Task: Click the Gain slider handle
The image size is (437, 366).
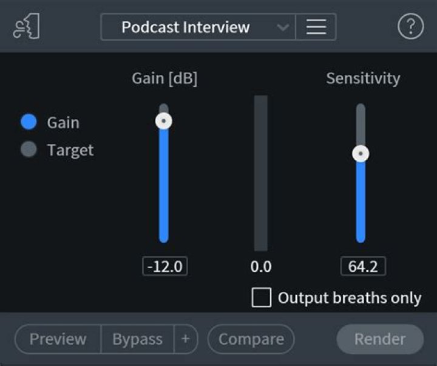Action: pos(164,121)
